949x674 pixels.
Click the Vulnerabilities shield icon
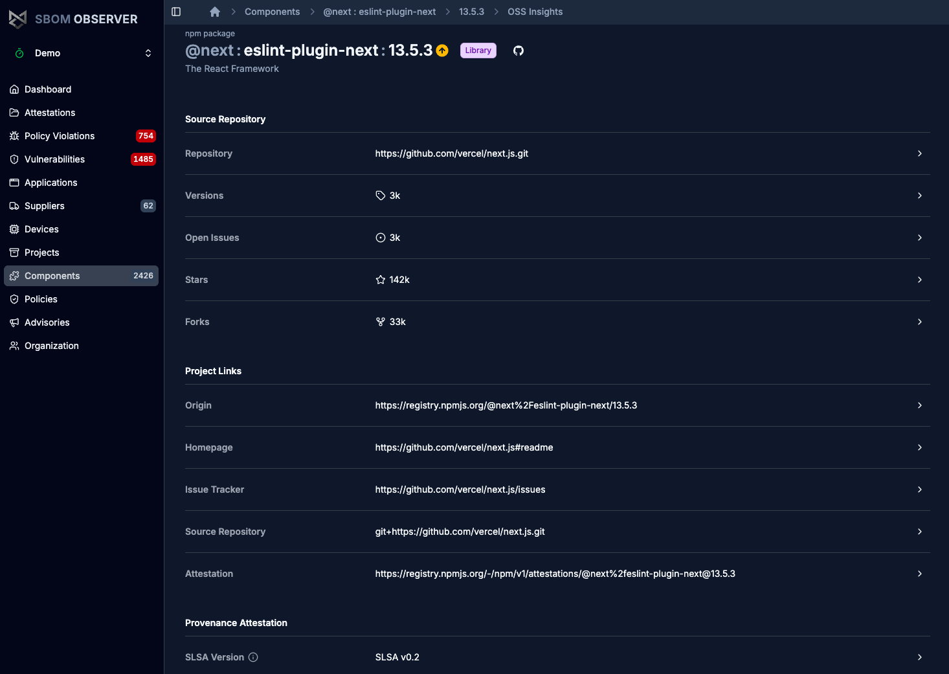(14, 159)
